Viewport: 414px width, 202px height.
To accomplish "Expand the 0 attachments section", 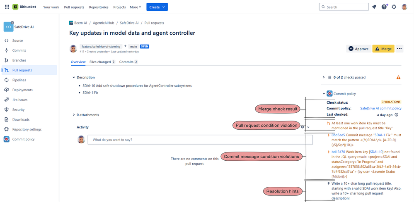I will click(x=74, y=115).
